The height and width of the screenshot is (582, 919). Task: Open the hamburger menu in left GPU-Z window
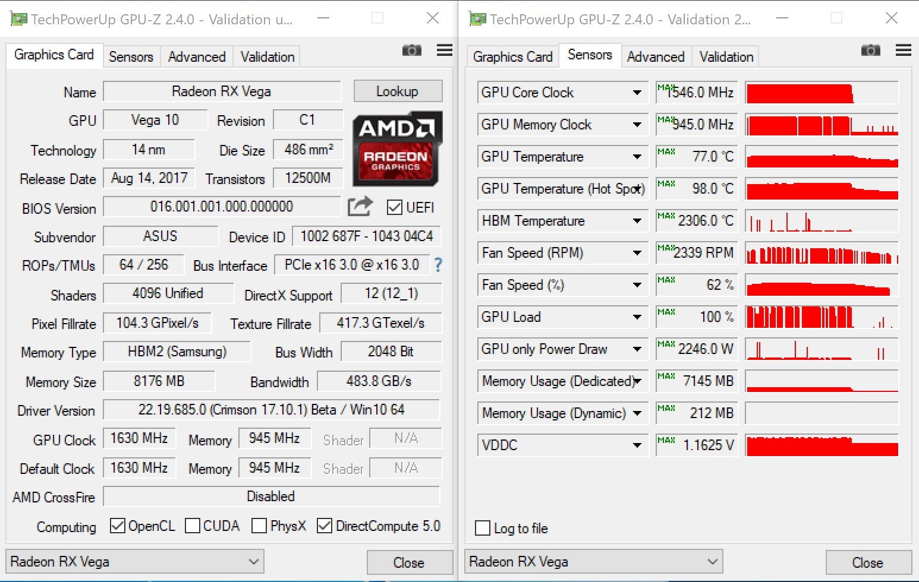(445, 50)
